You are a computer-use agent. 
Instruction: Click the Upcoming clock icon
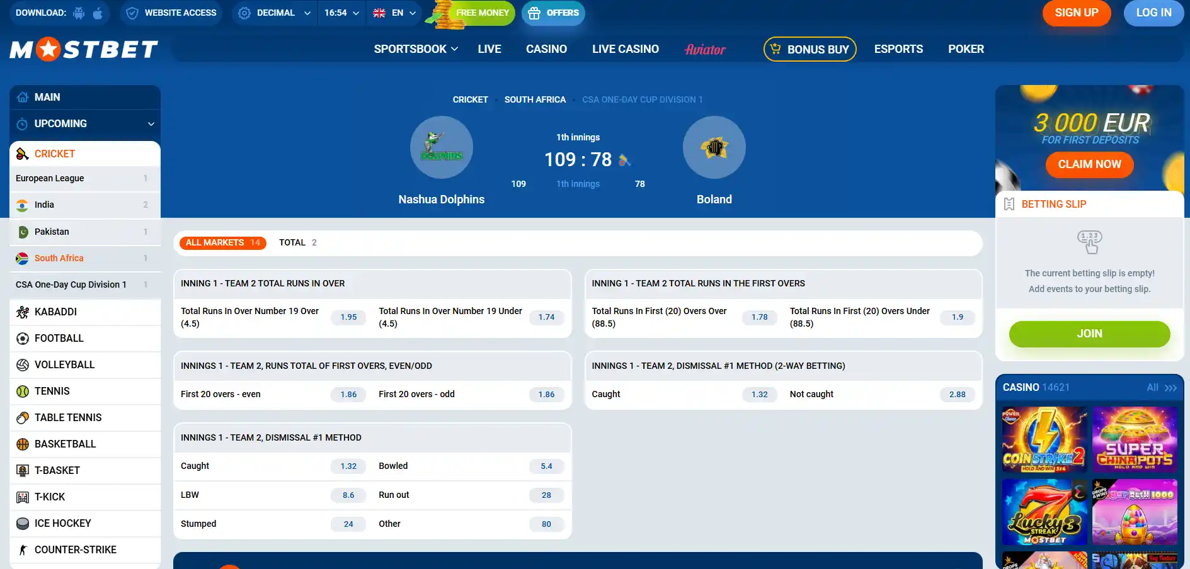click(x=22, y=124)
